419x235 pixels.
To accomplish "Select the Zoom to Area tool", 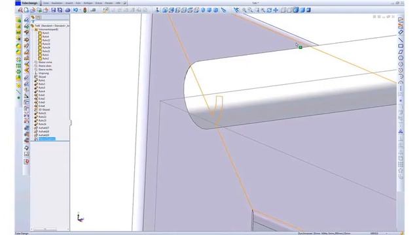I will [250, 10].
